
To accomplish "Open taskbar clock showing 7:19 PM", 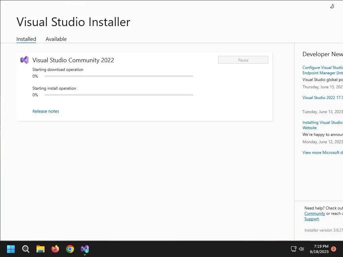I will [319, 249].
